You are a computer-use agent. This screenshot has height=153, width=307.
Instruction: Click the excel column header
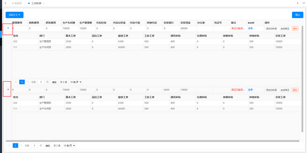pos(251,23)
